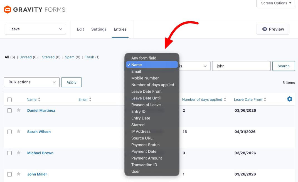Click the Gravity Forms logo icon
Screen dimensions: 298x182
coord(8,9)
